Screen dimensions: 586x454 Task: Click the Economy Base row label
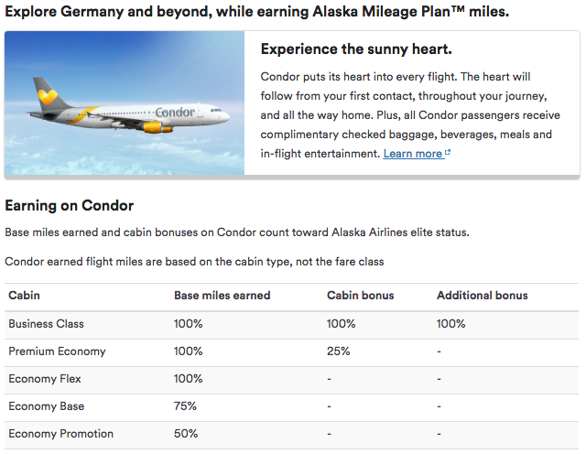(47, 406)
